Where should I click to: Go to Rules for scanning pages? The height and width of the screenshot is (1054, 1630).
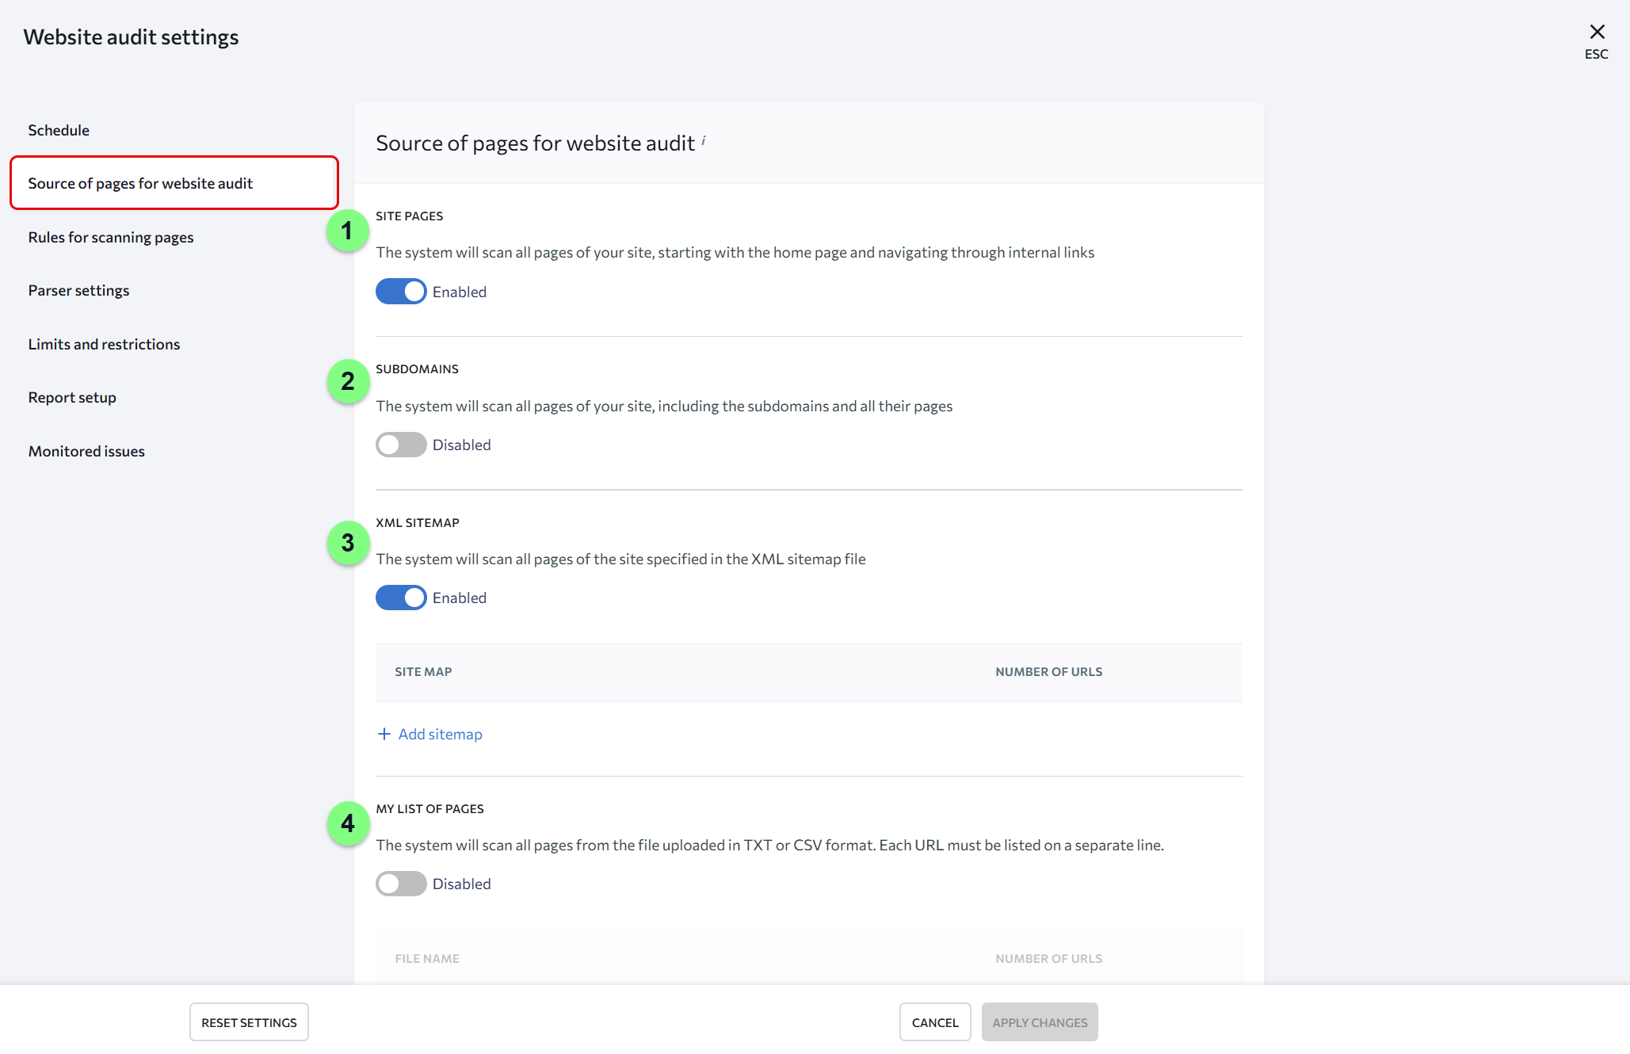(x=111, y=237)
